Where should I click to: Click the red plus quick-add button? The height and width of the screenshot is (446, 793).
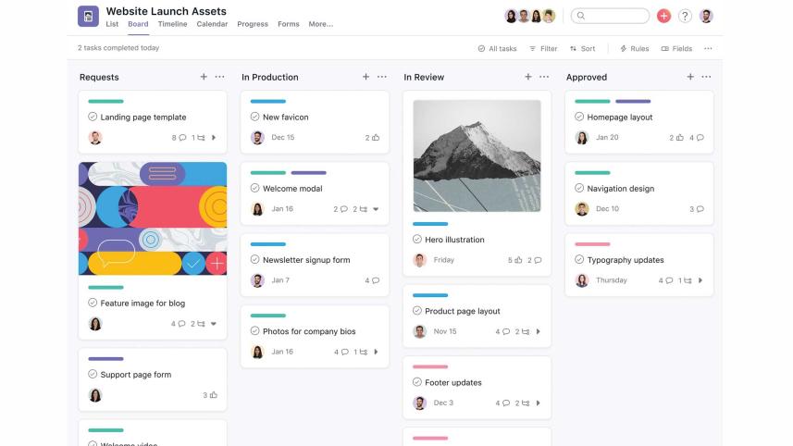coord(663,16)
